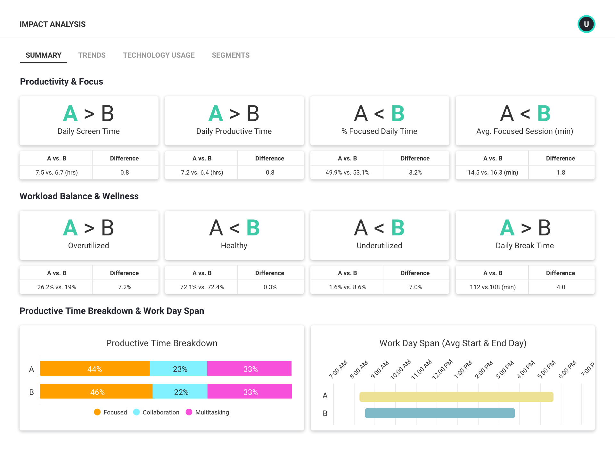Screen dimensions: 615x450
Task: Open the Daily Break Time card
Action: (525, 235)
